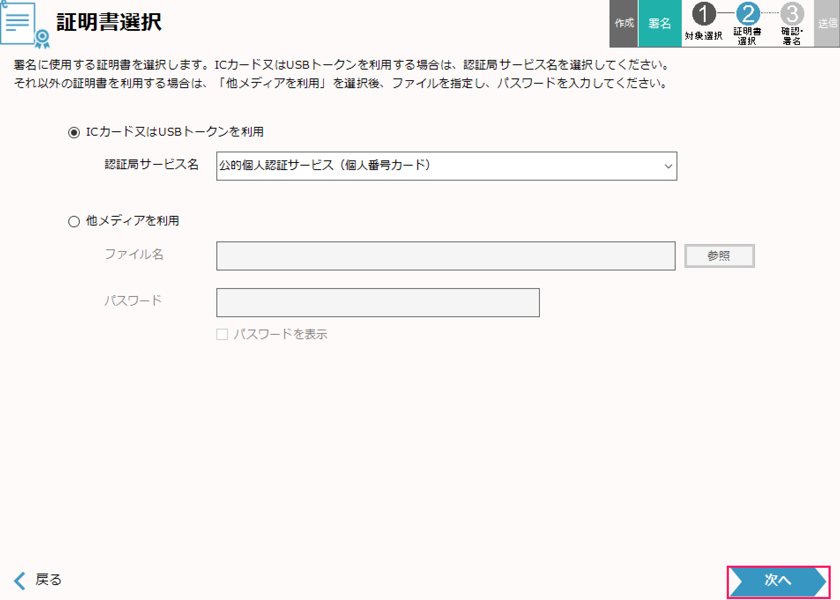Viewport: 840px width, 600px height.
Task: Click the 作成 stage tab
Action: click(624, 23)
